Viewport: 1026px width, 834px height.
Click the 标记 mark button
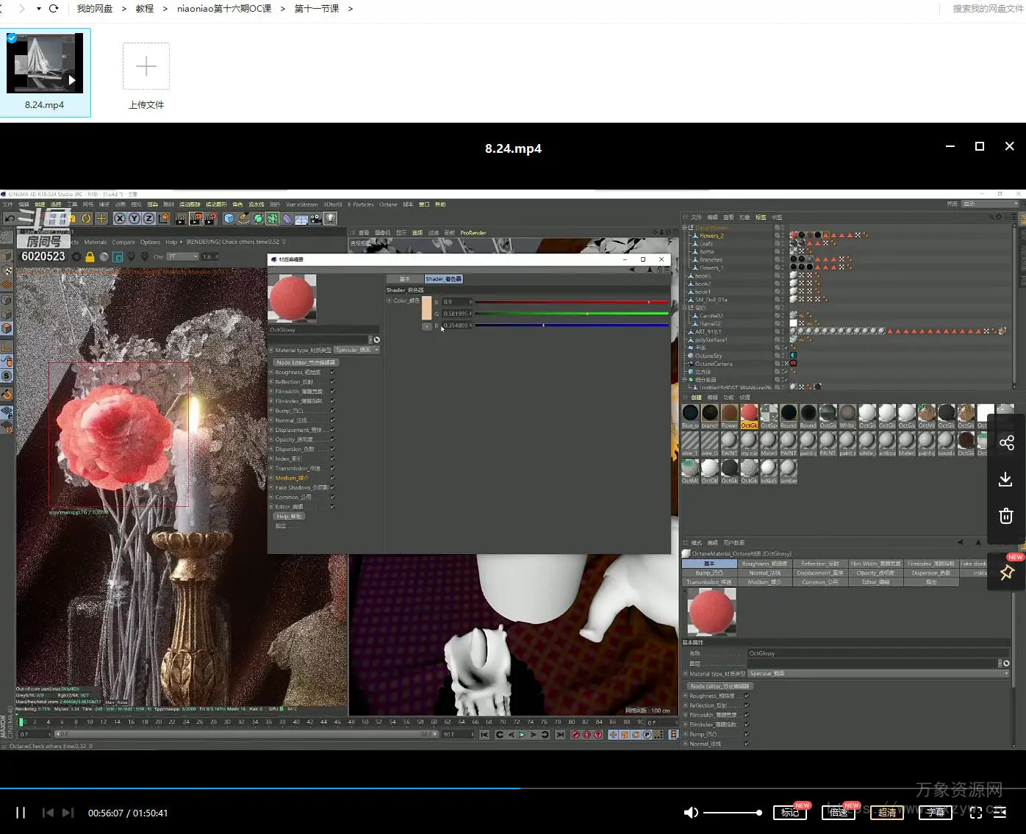(x=789, y=812)
